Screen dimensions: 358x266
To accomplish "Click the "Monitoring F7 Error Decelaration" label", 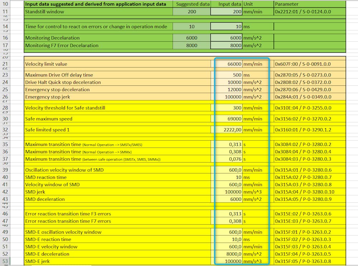I will tap(99, 45).
